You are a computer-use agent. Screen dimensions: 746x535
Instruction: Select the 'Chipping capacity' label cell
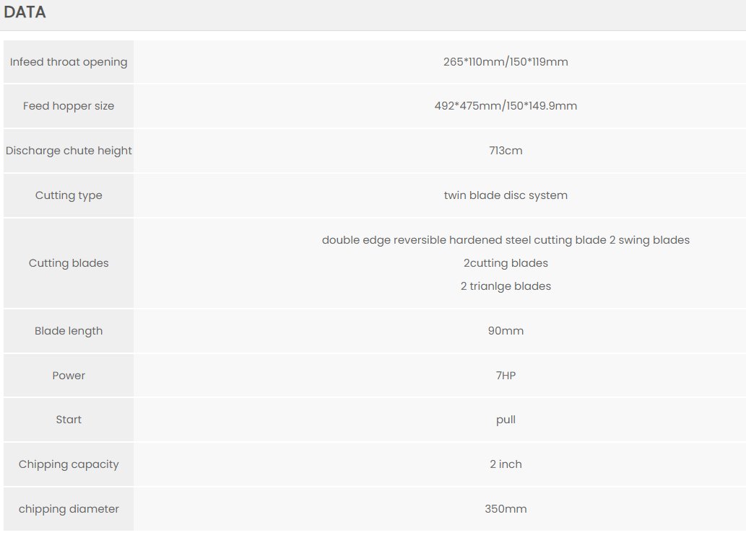[69, 464]
